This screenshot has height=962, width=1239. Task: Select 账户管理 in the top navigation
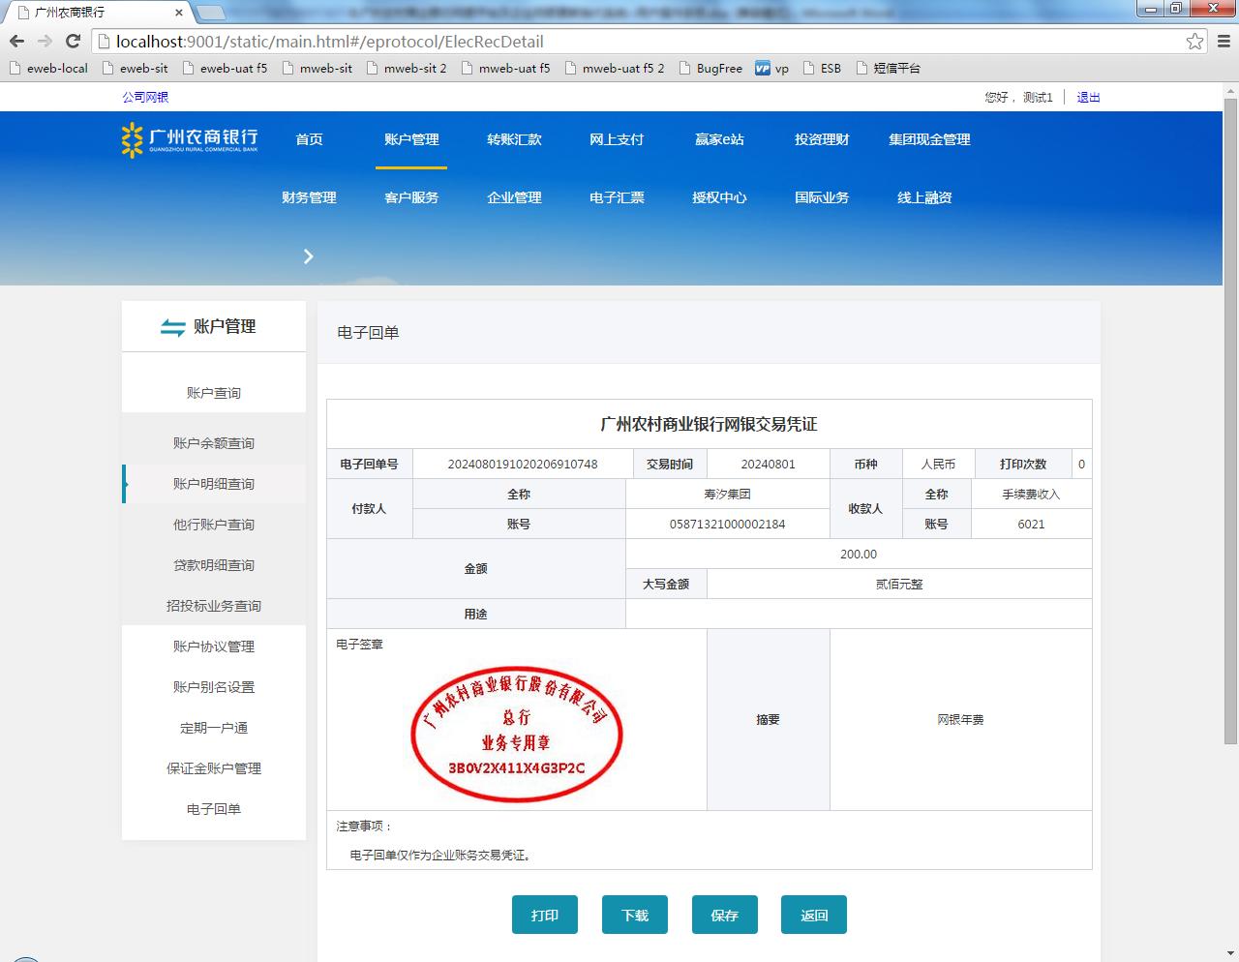[x=411, y=139]
